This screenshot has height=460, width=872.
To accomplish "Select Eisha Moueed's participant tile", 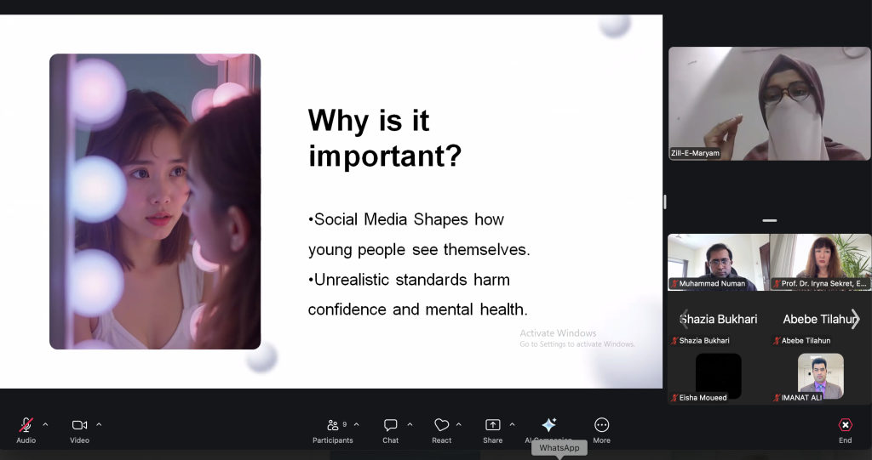I will 719,376.
